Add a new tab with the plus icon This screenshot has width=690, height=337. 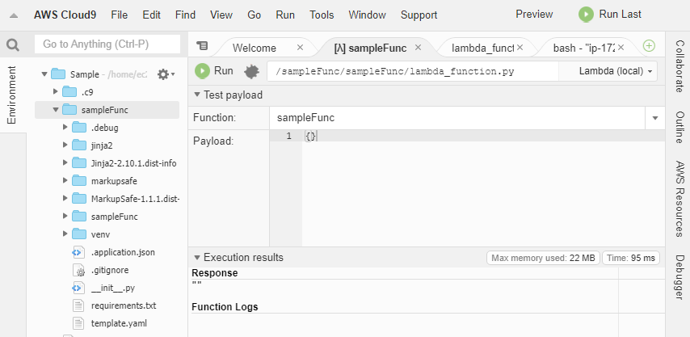(x=649, y=46)
